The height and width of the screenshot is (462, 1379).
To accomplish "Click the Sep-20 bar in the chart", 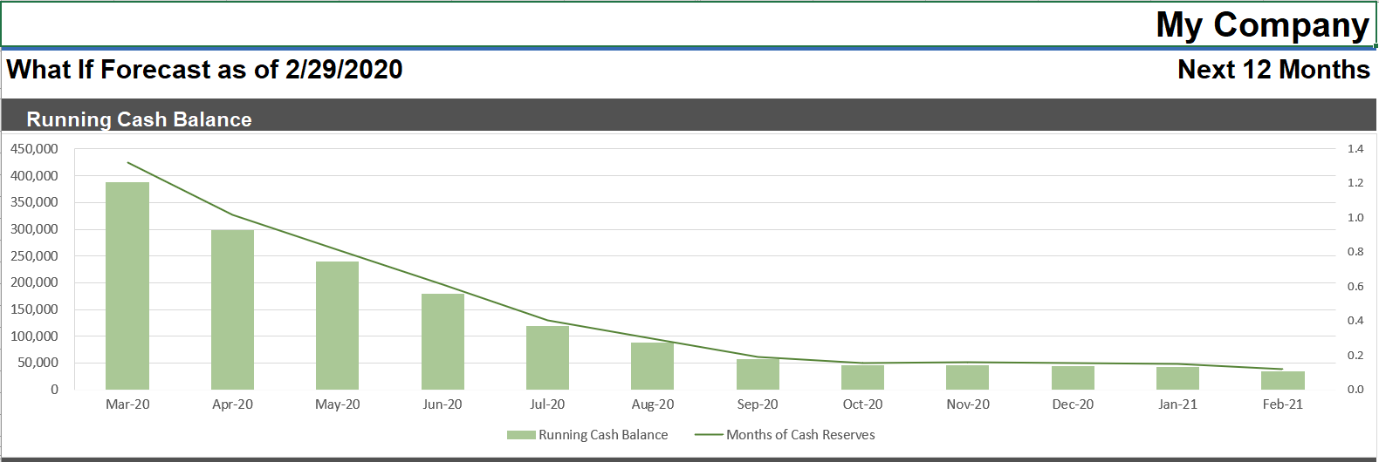I will 758,375.
